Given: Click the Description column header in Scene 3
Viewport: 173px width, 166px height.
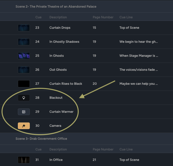Looking at the screenshot, I should [58, 149].
